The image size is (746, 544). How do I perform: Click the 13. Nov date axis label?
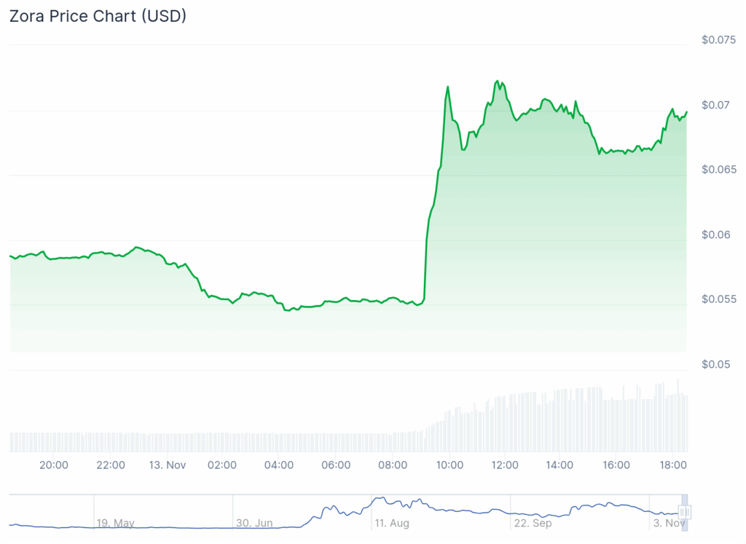coord(167,465)
